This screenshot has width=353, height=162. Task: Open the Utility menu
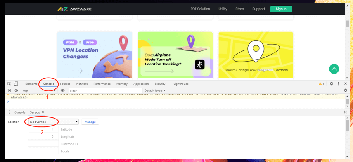coord(223,9)
